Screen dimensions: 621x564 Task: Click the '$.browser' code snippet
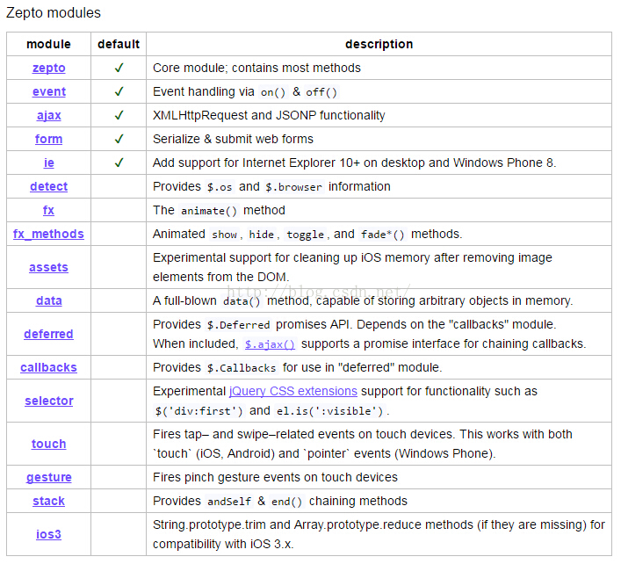(293, 187)
